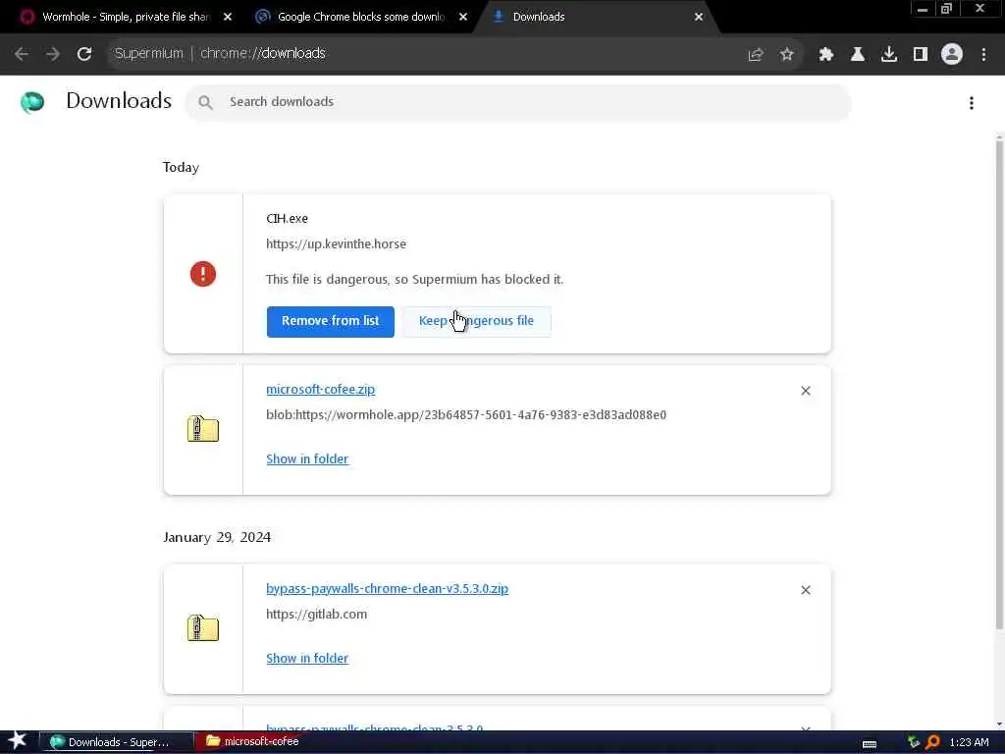Click Keep dangerous file button
Screen dimensions: 1005x754
point(476,321)
